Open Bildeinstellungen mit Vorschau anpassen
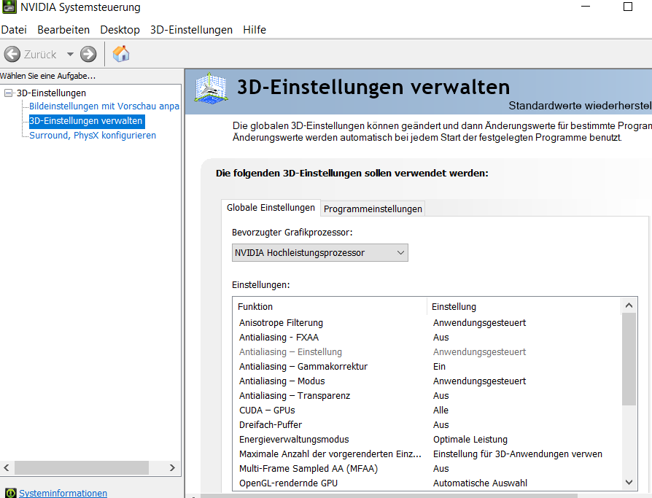This screenshot has height=498, width=652. click(104, 106)
